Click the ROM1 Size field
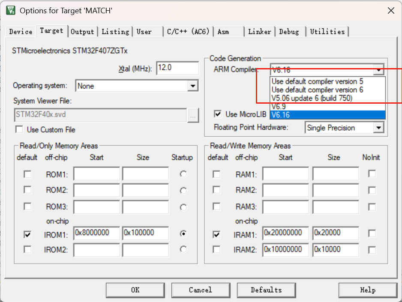Viewport: 402px width, 302px height. pyautogui.click(x=146, y=174)
